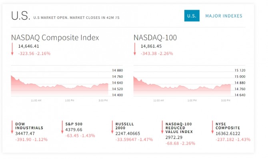Open the NYSE Composite index label

point(228,126)
